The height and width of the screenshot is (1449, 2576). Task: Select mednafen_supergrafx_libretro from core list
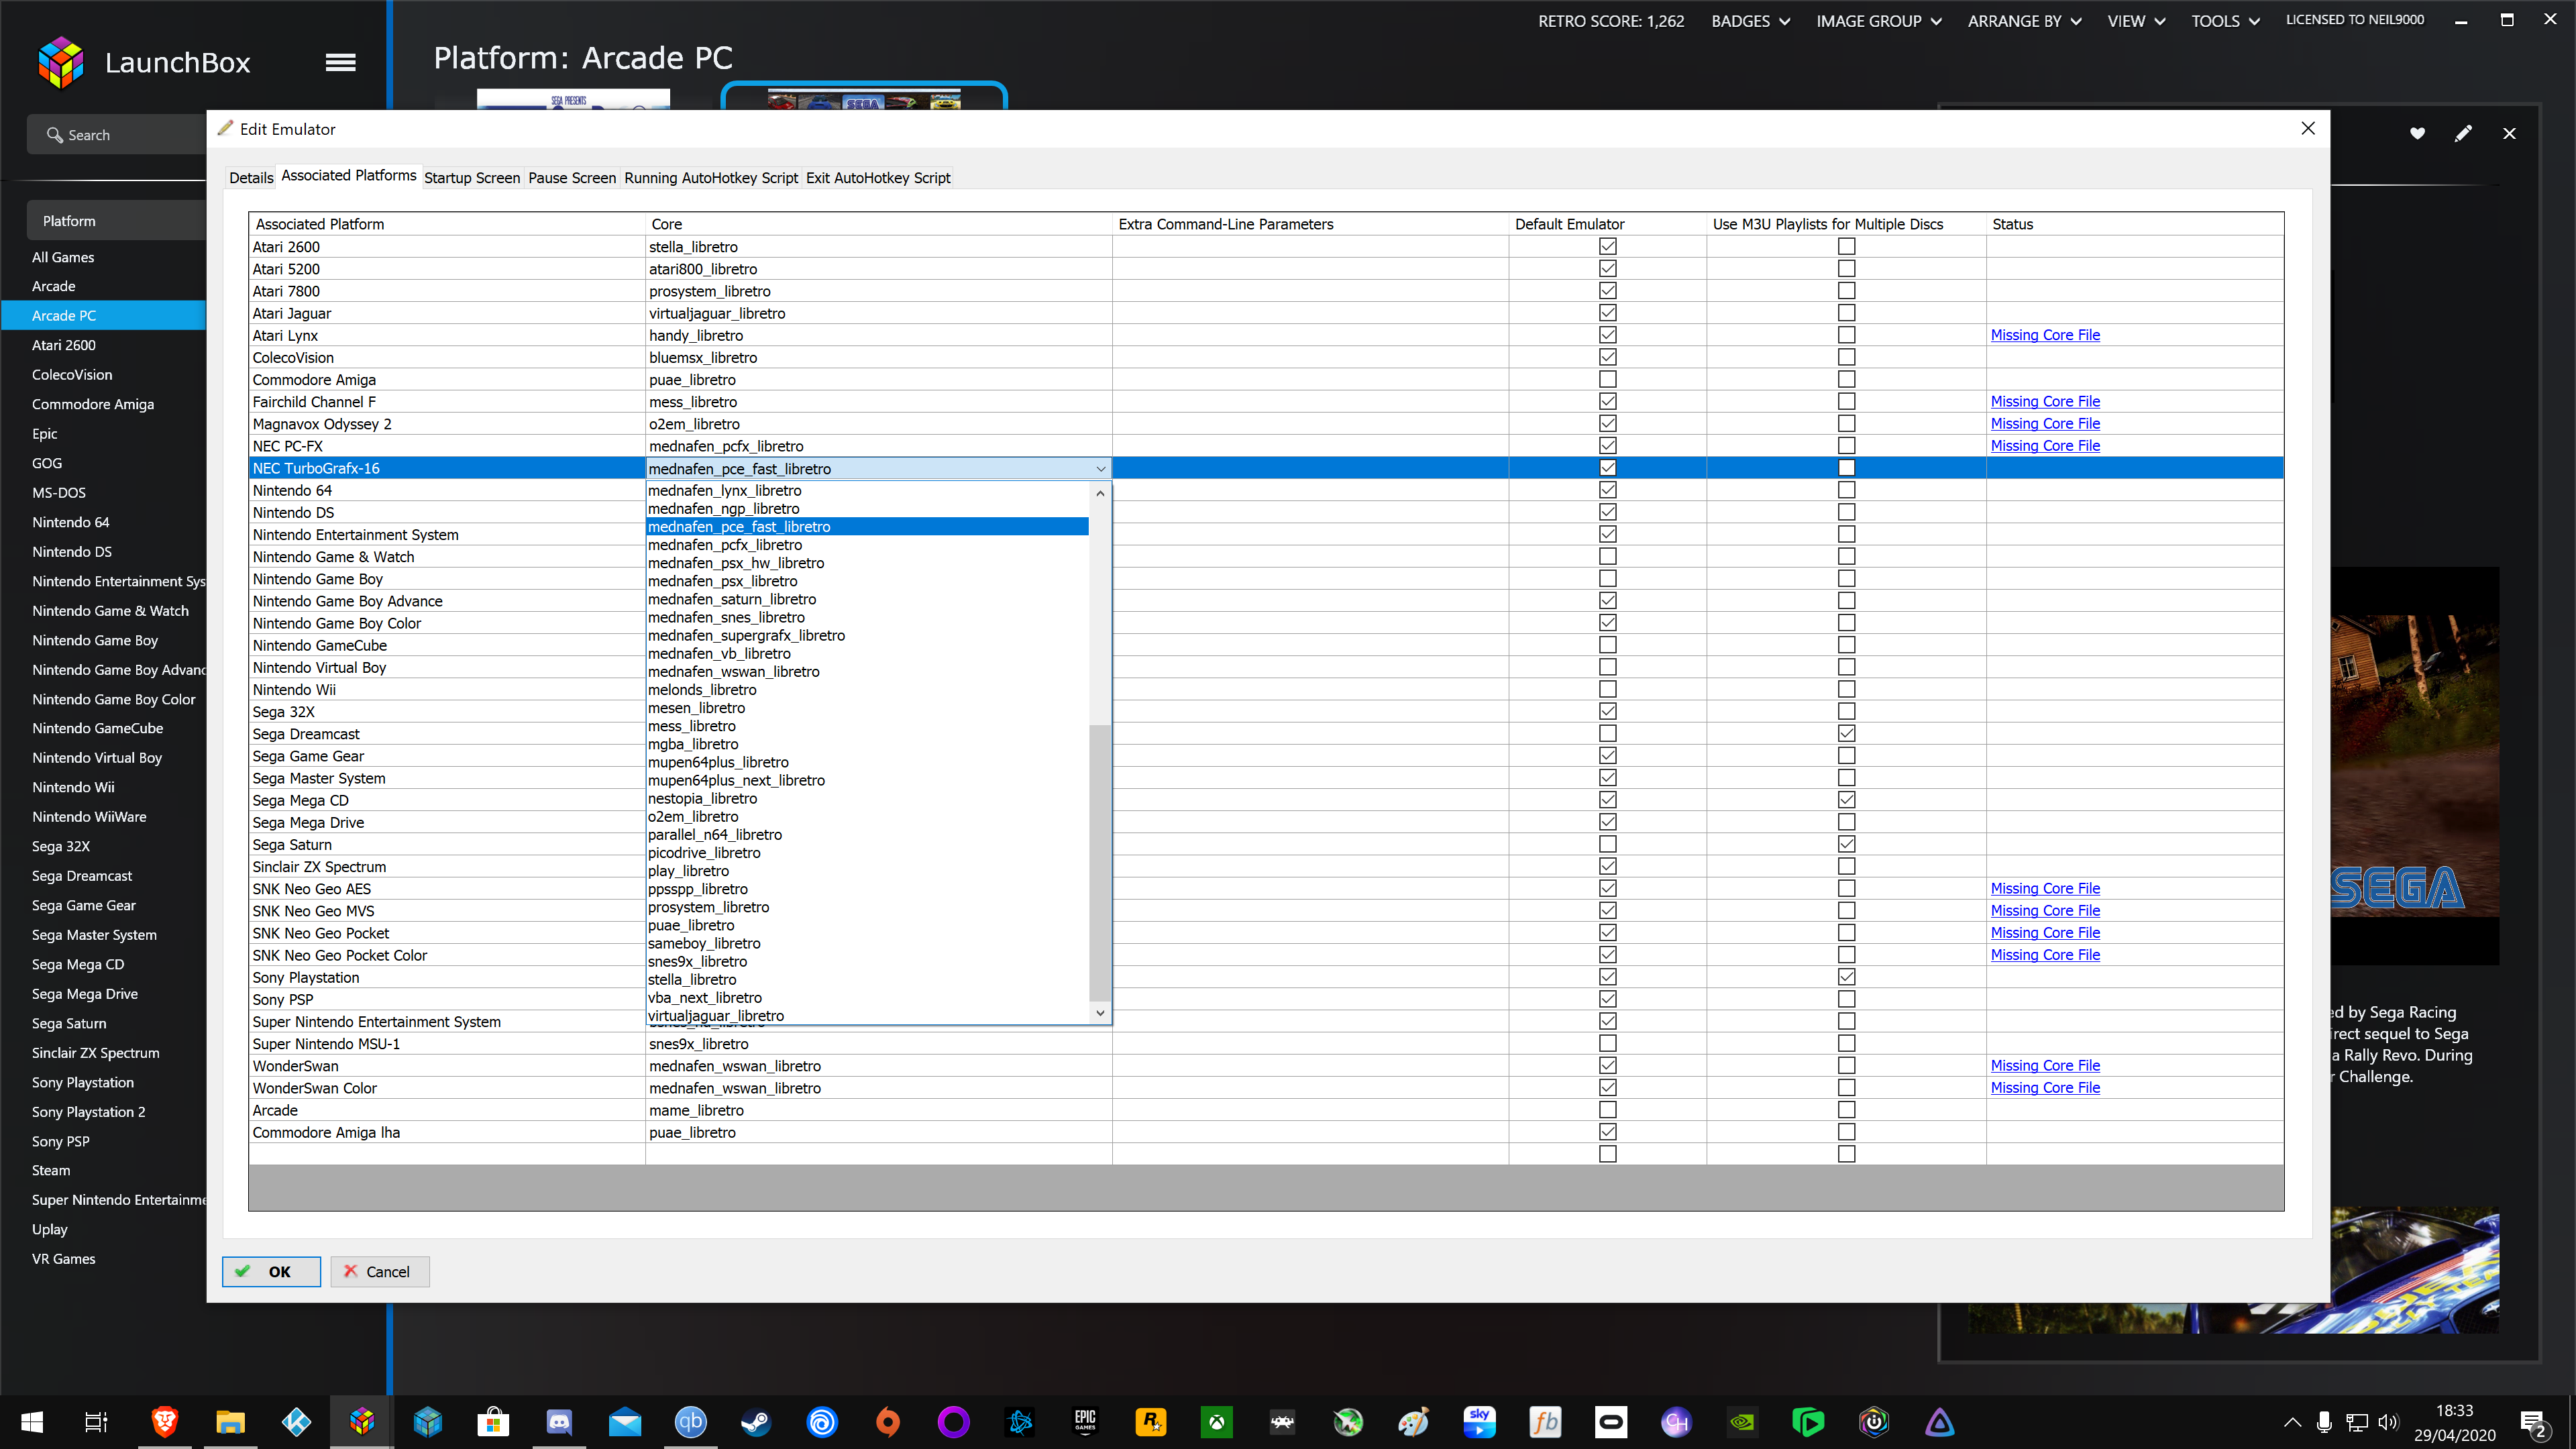tap(867, 635)
